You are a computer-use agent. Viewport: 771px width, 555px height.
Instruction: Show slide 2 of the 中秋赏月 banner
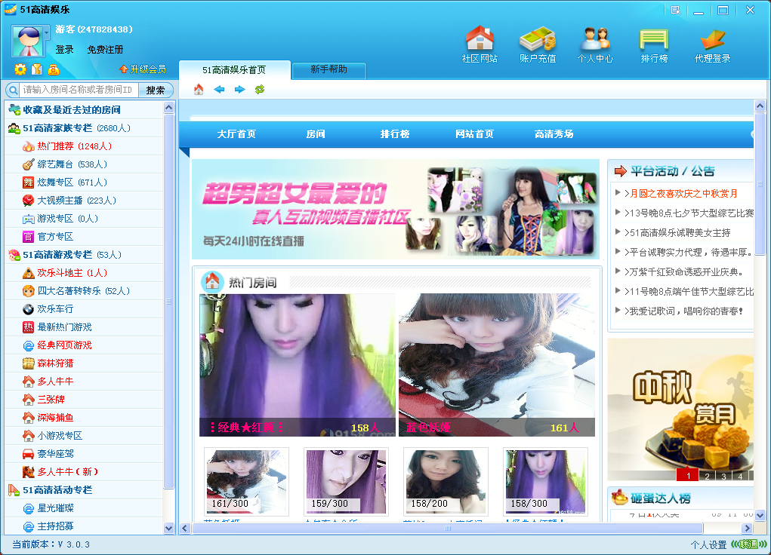[x=707, y=475]
